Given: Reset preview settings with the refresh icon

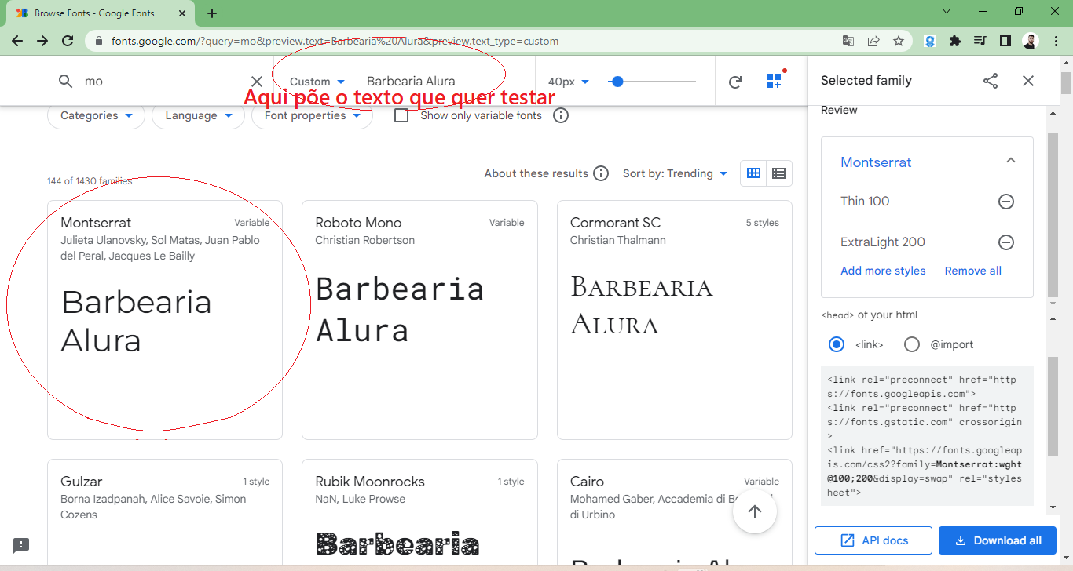Looking at the screenshot, I should point(735,82).
